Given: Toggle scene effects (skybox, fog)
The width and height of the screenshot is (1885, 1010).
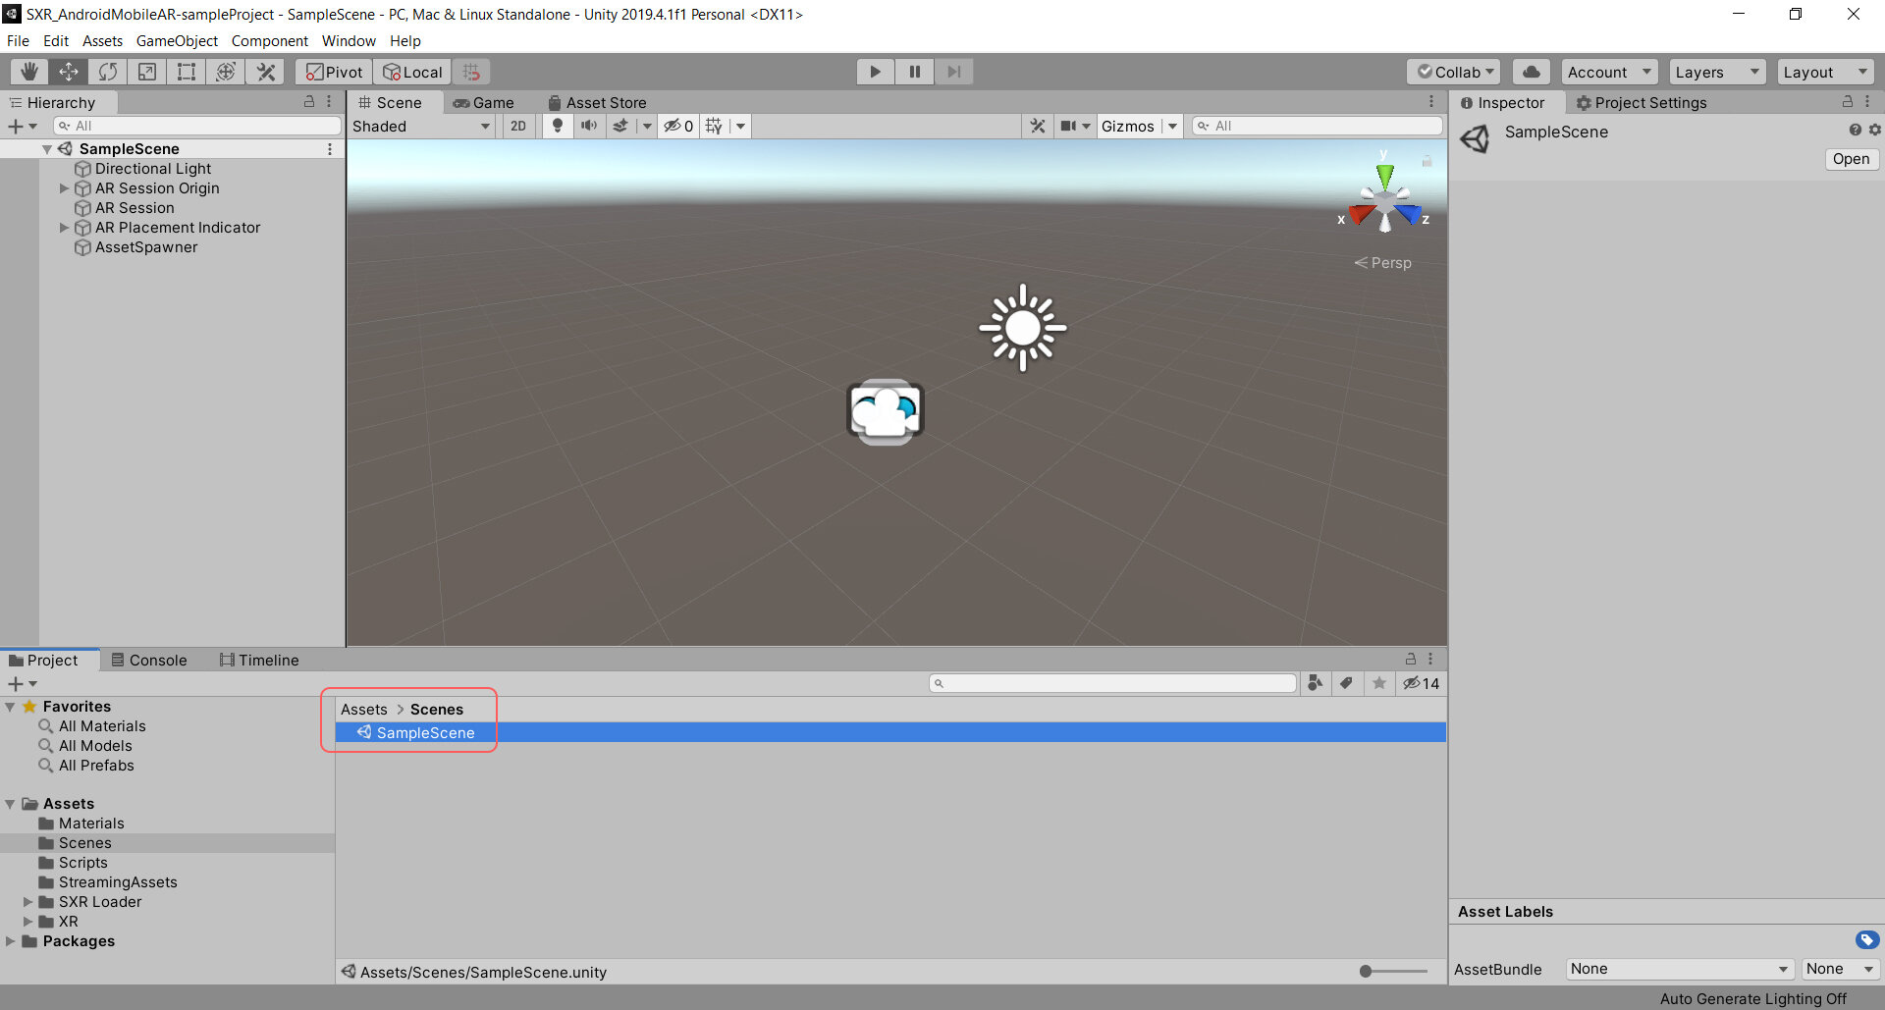Looking at the screenshot, I should click(620, 126).
